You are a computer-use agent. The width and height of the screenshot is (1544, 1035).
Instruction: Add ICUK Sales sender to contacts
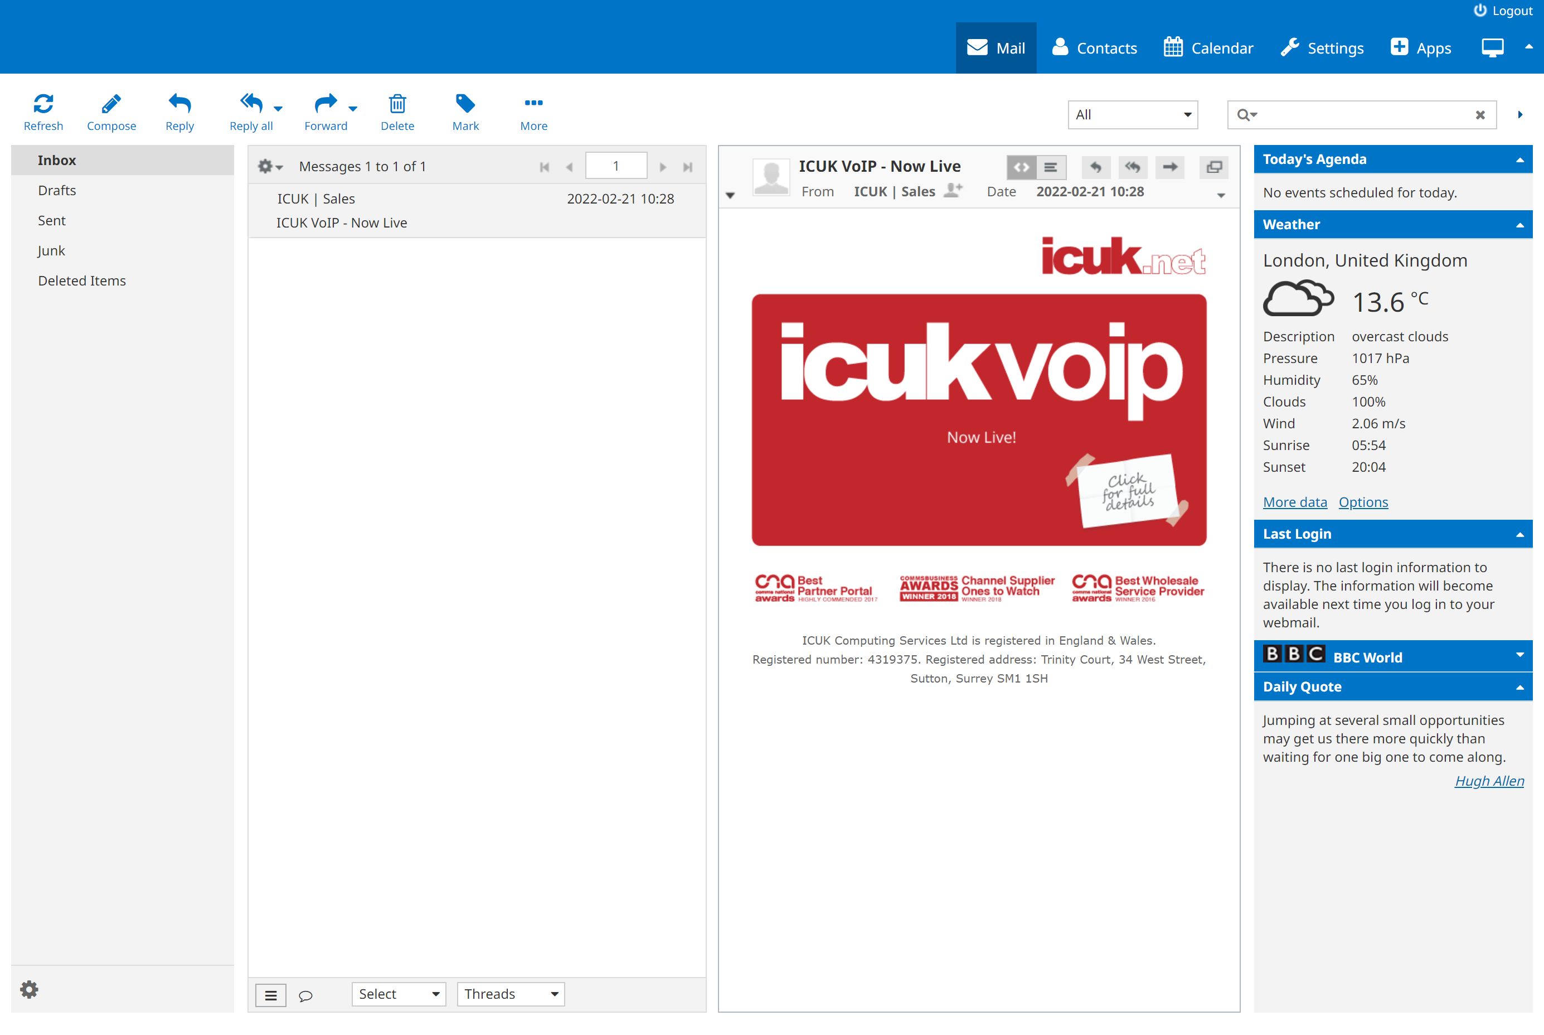point(954,190)
